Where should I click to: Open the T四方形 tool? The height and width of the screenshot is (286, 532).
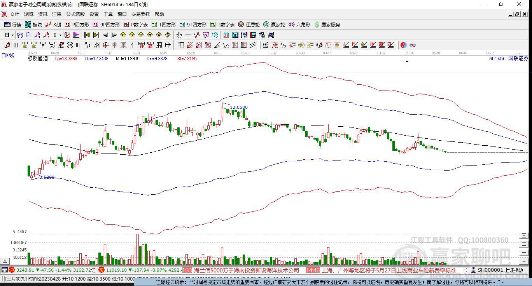coord(164,24)
